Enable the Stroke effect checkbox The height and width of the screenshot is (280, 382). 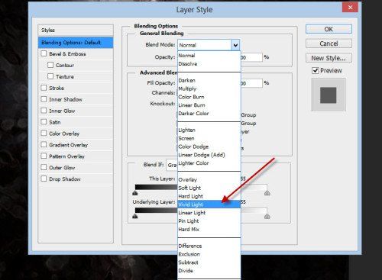tap(44, 88)
